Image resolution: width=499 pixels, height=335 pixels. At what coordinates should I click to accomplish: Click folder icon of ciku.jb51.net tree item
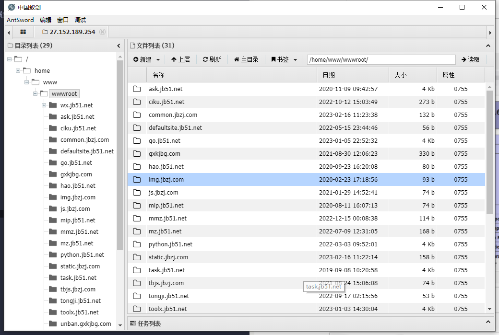(x=53, y=128)
